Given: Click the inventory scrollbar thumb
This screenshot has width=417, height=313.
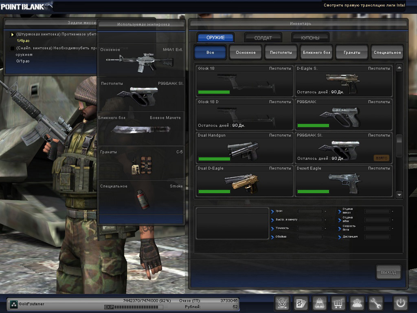Looking at the screenshot, I should [x=399, y=146].
